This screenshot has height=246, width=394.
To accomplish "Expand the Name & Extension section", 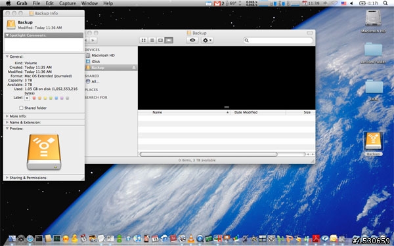I will pos(7,122).
